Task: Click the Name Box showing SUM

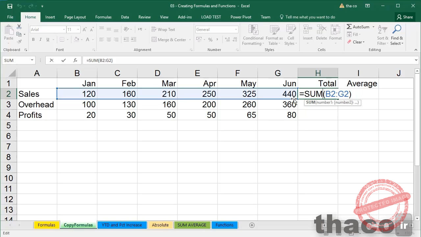Action: [x=16, y=60]
